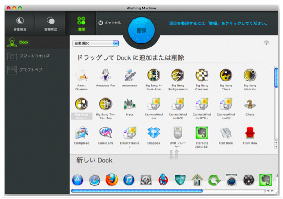Image resolution: width=283 pixels, height=199 pixels.
Task: Click System Preferences gear in new Dock
Action: click(146, 180)
